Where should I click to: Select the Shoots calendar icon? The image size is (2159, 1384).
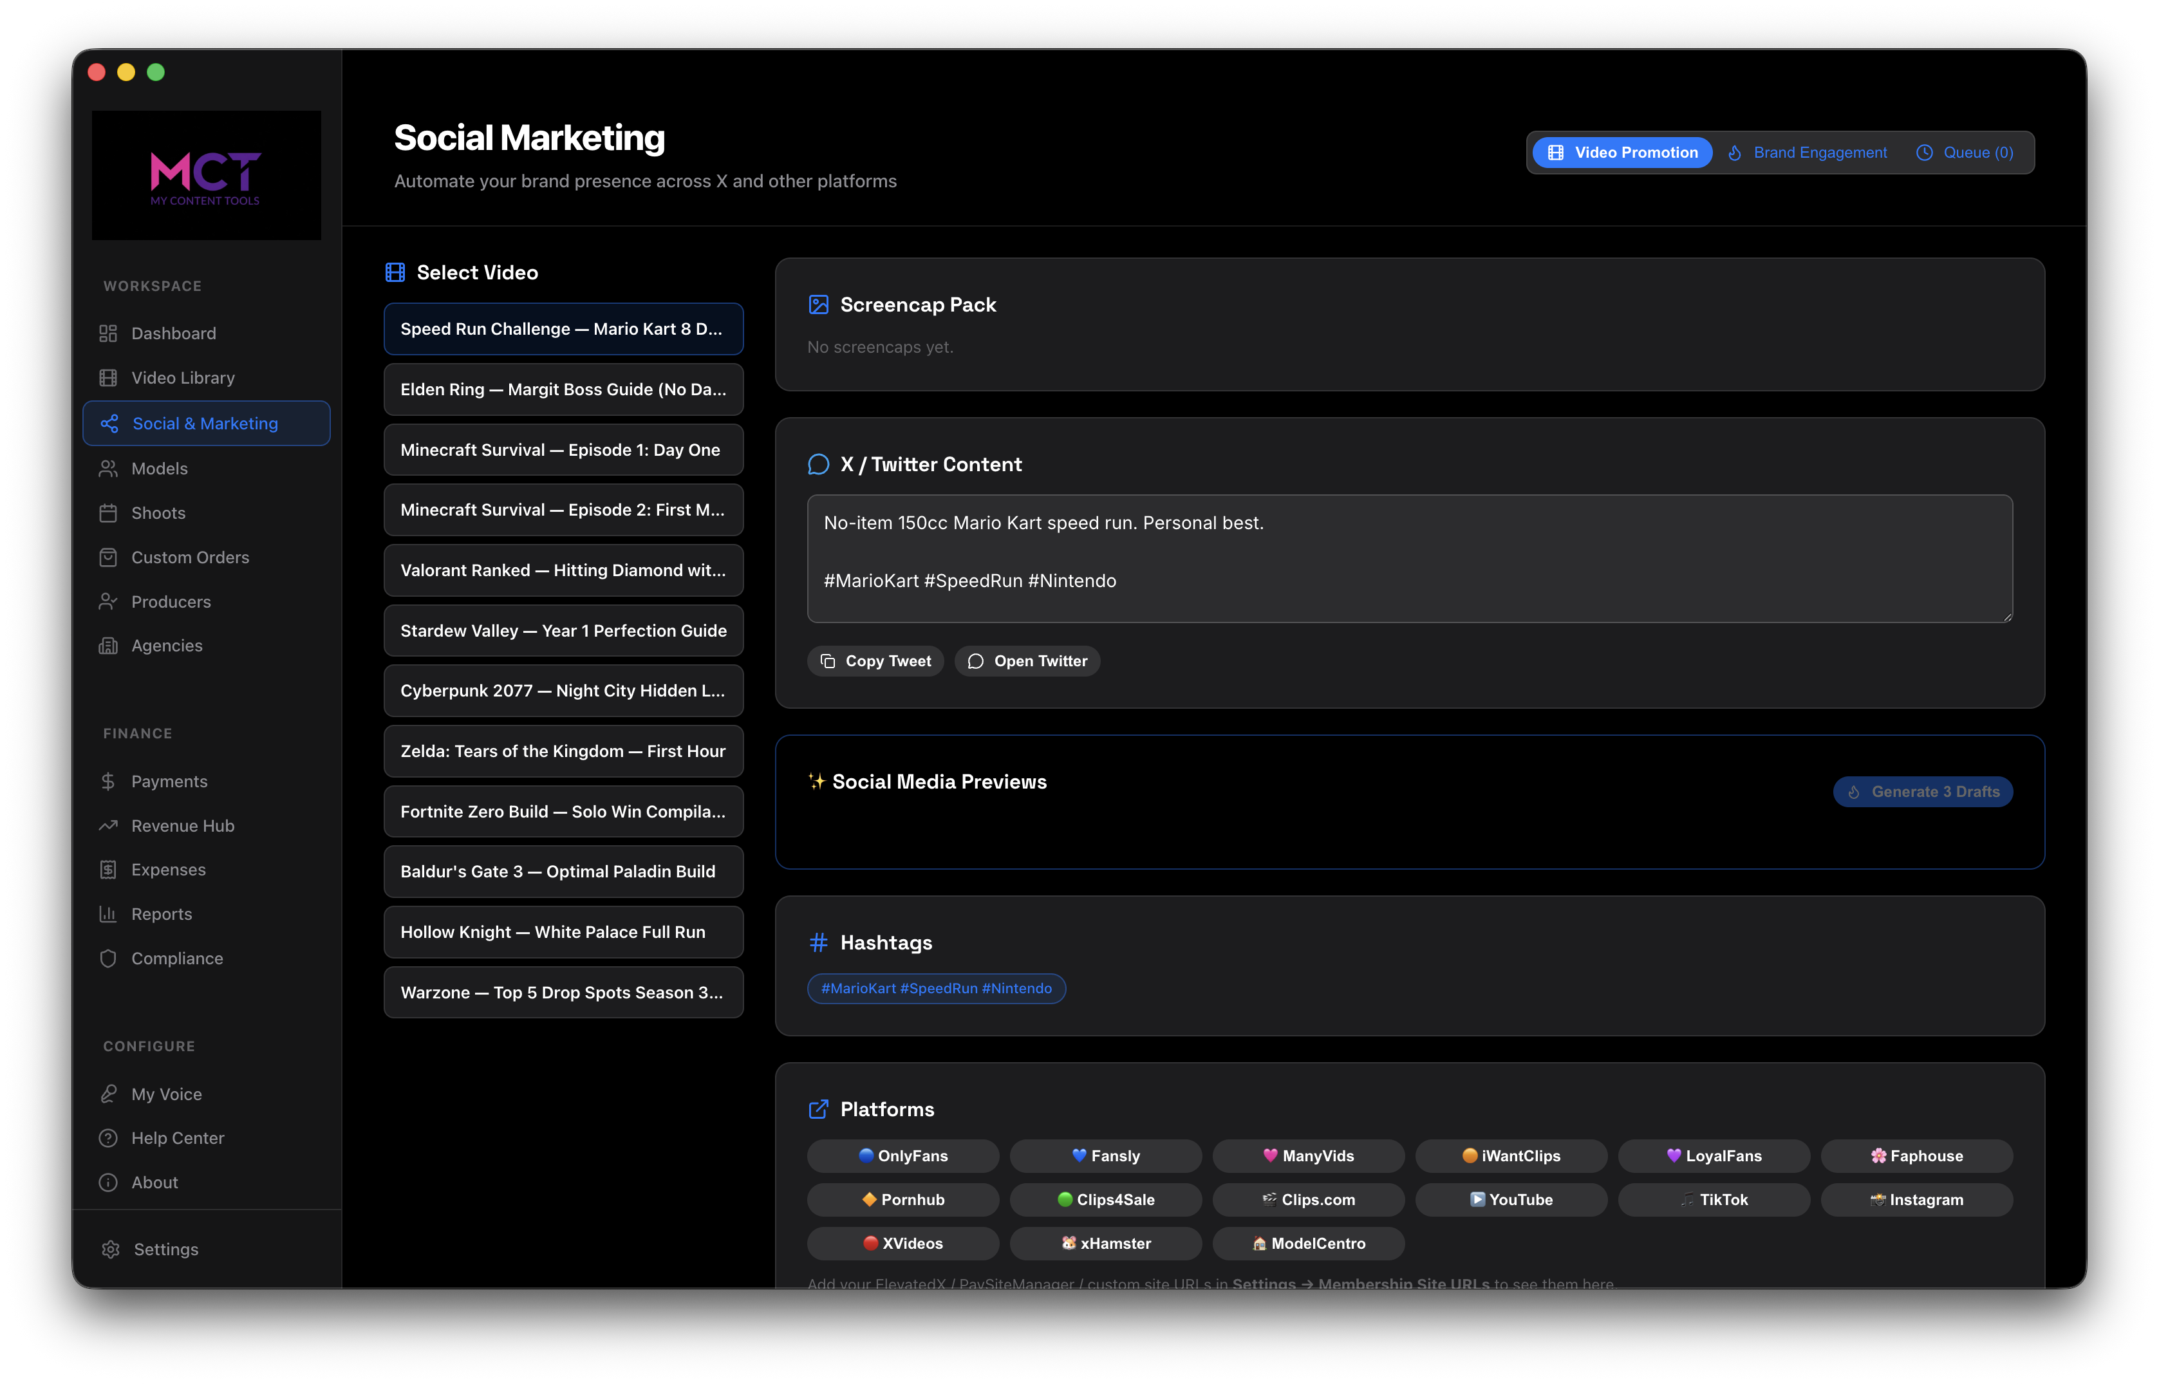pyautogui.click(x=109, y=512)
